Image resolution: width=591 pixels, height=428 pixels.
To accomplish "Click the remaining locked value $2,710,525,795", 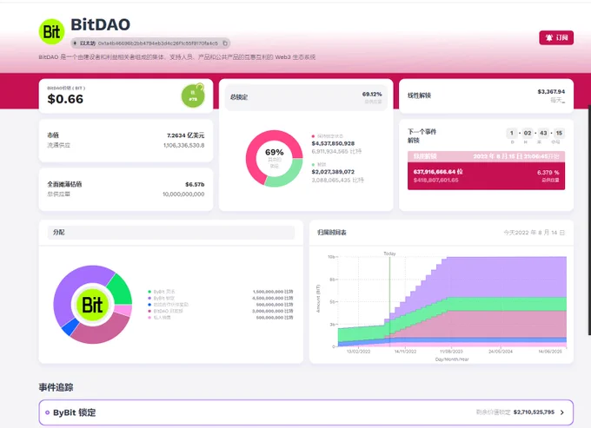I will click(534, 412).
